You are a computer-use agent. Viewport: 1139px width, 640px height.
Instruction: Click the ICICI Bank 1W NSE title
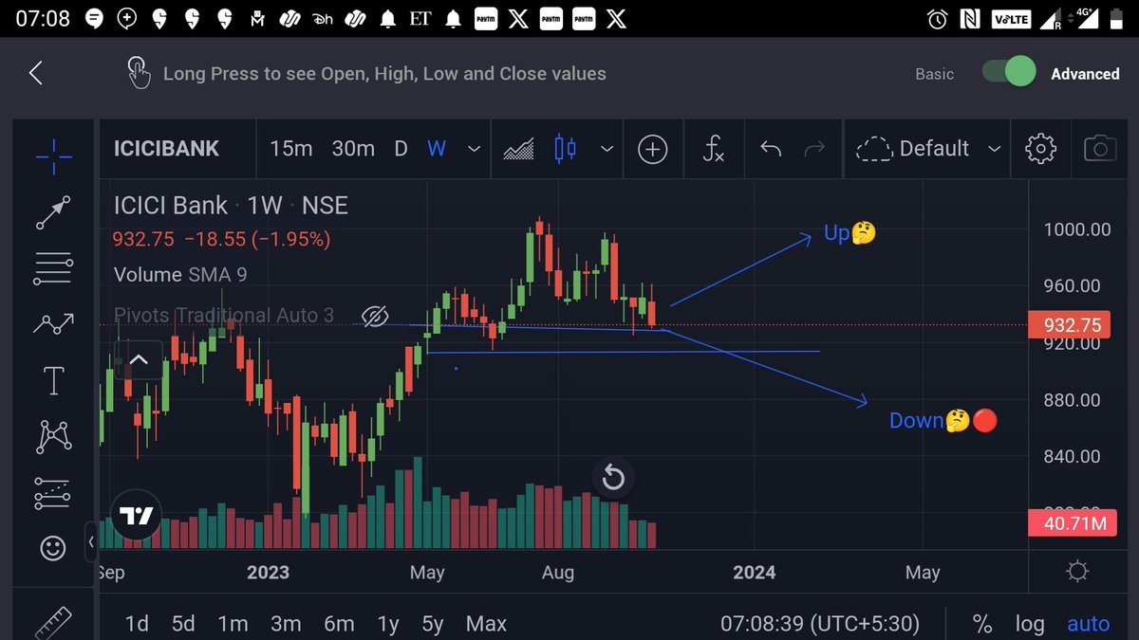click(231, 206)
